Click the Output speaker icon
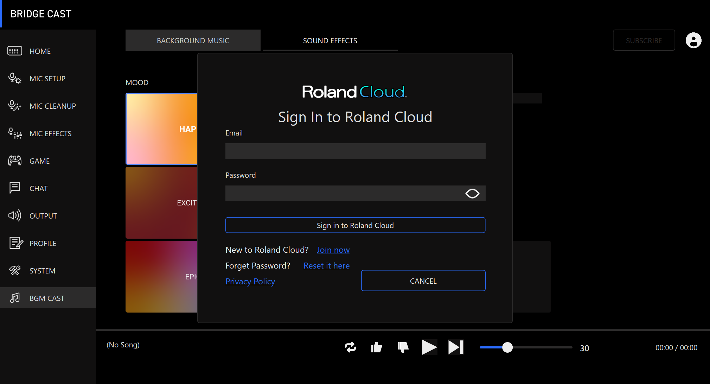Screen dimensions: 710x384 pyautogui.click(x=15, y=215)
